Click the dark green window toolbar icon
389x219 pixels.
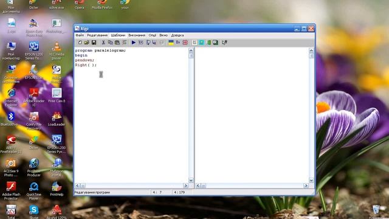point(215,43)
